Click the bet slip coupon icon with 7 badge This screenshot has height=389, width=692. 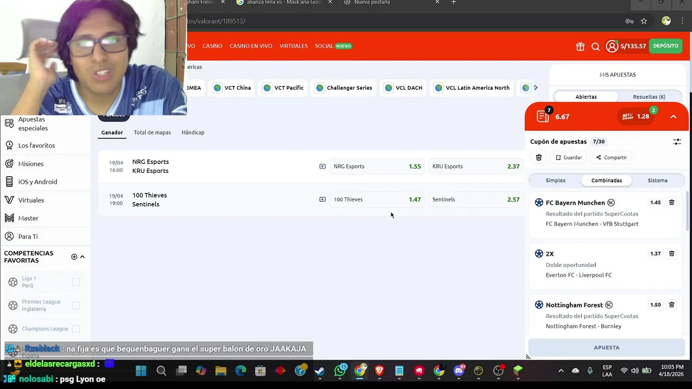[544, 116]
